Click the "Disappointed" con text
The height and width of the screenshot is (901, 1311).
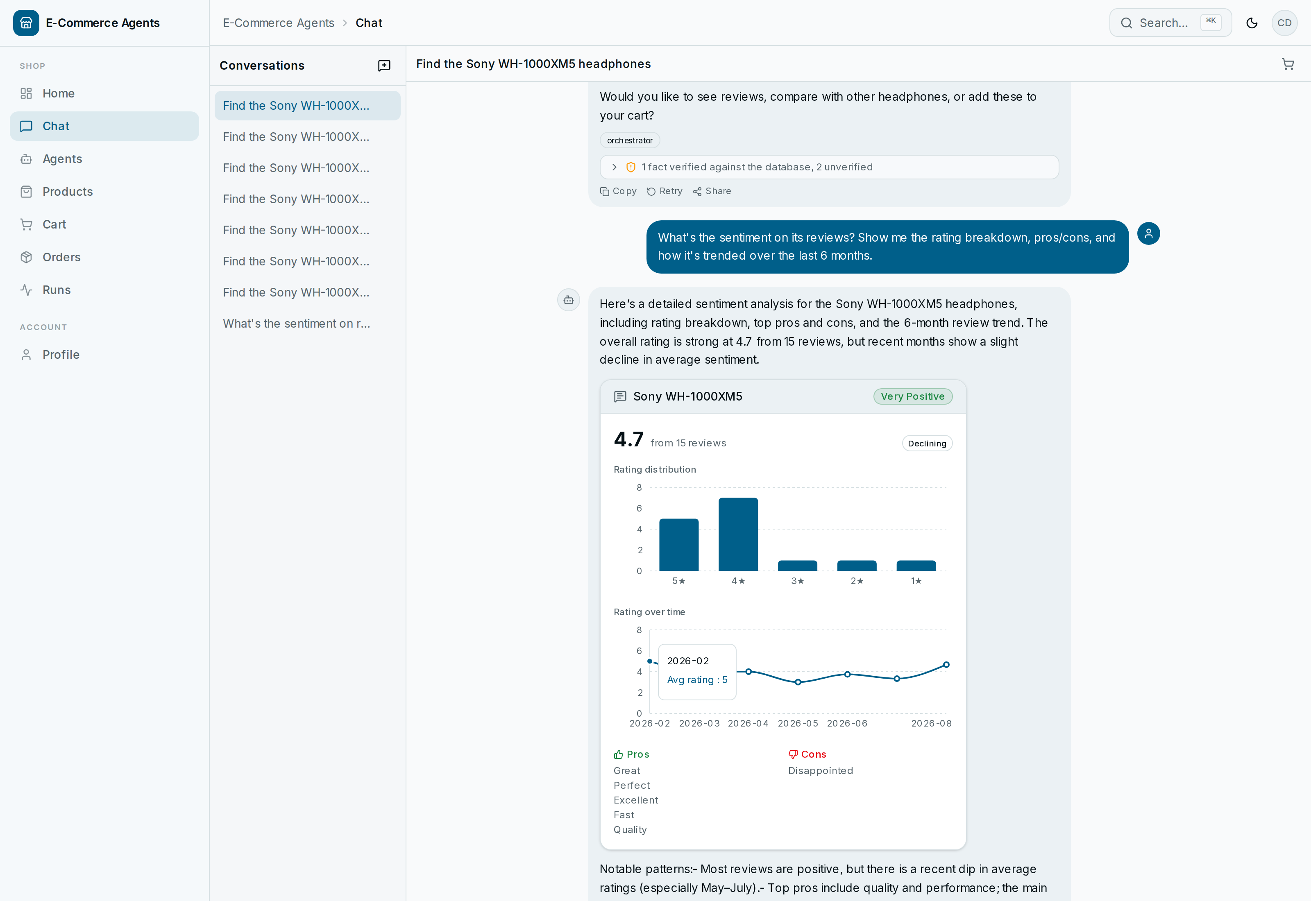pyautogui.click(x=820, y=771)
